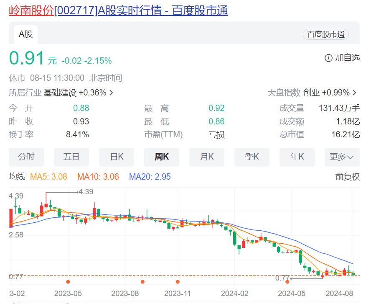The height and width of the screenshot is (304, 371).
Task: Change the 前复权 adjustment setting
Action: tap(347, 177)
